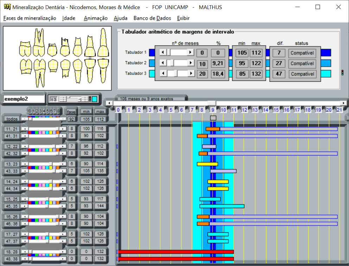Screen dimensions: 349x266
Task: Decrease phase for teeth 17, 27 with left arrow
Action: [x=25, y=234]
